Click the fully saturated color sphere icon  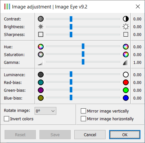point(126,54)
